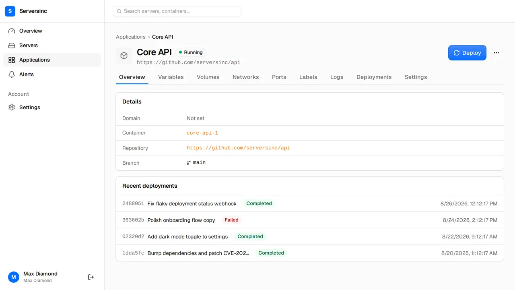Screen dimensions: 515x290
Task: Select the Overview tab
Action: pos(132,77)
